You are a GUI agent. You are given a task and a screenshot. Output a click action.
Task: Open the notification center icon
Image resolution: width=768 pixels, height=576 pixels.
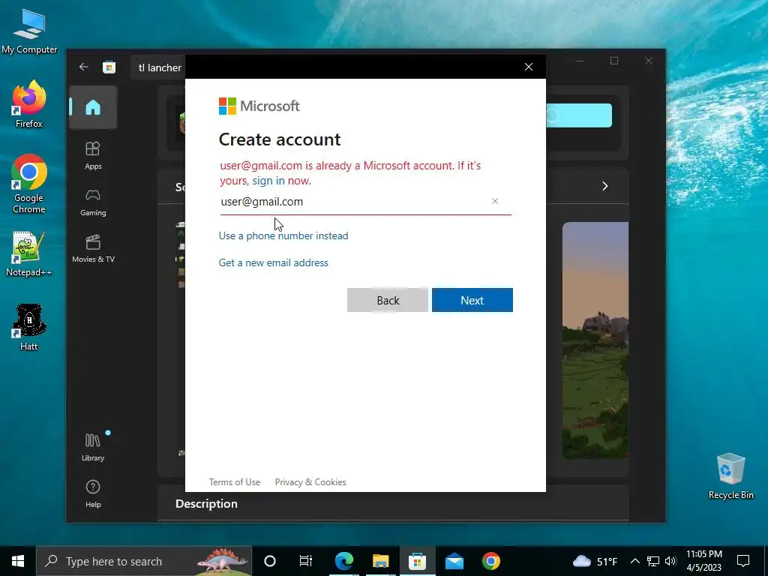pyautogui.click(x=743, y=561)
